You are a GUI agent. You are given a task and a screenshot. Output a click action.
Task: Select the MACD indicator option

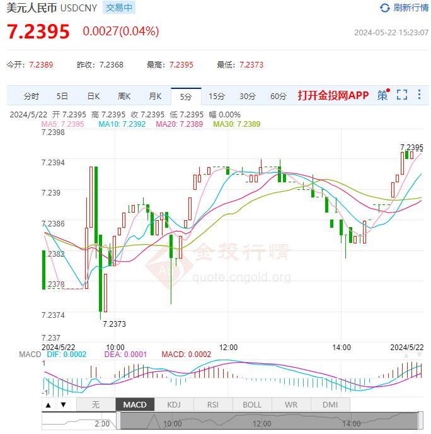click(135, 405)
